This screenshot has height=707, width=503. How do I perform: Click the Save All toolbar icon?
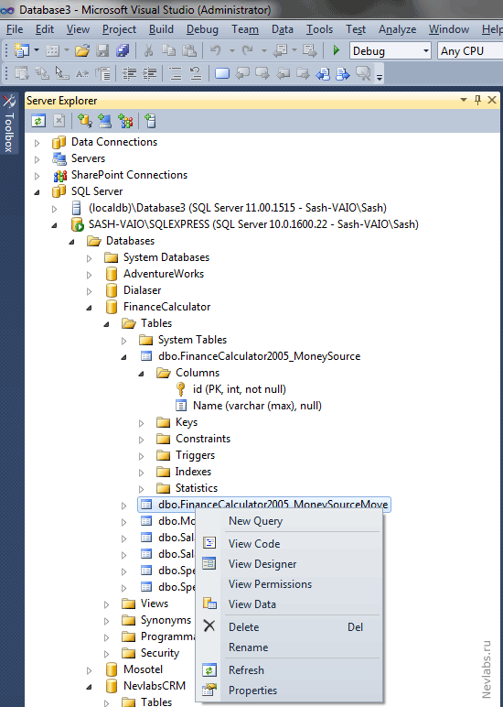tap(123, 50)
